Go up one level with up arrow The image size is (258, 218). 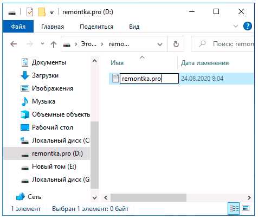pyautogui.click(x=54, y=44)
